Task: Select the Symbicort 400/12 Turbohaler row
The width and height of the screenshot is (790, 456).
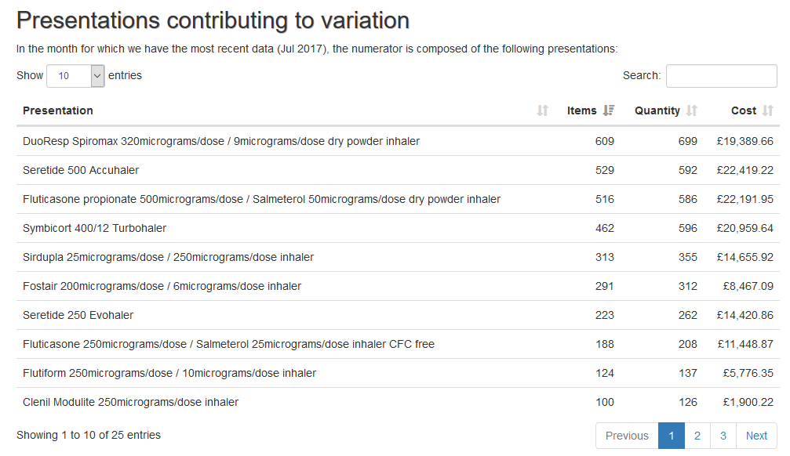Action: [398, 228]
